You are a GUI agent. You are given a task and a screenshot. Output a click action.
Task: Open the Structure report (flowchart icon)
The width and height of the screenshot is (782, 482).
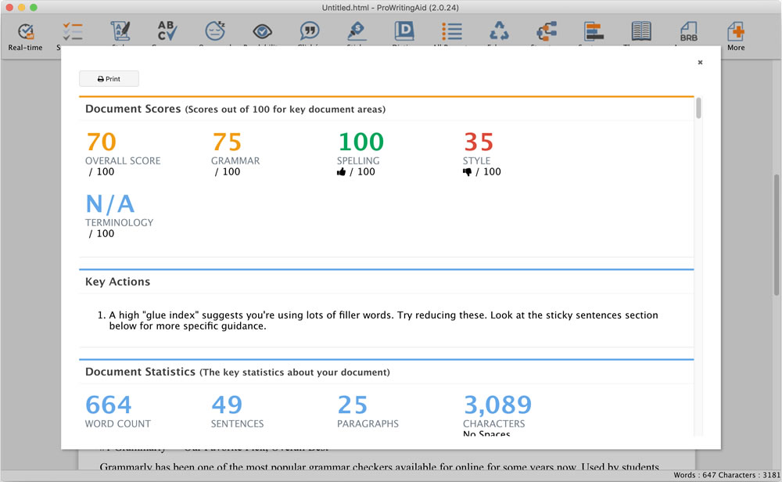click(547, 31)
